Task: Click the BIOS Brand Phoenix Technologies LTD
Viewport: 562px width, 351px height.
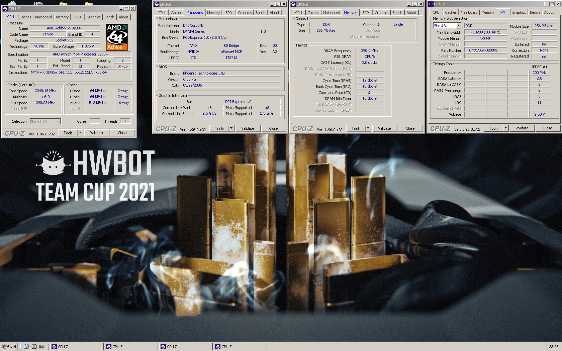Action: pos(231,73)
